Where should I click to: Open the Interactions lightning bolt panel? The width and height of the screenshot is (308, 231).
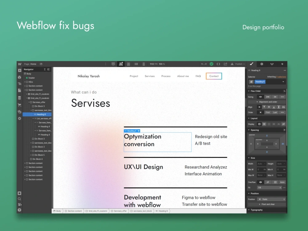(282, 64)
